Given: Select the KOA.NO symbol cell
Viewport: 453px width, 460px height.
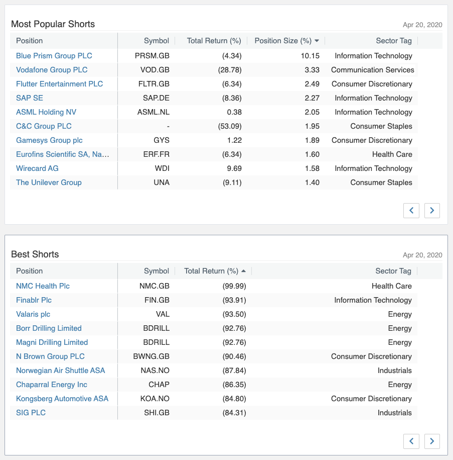Looking at the screenshot, I should [155, 399].
